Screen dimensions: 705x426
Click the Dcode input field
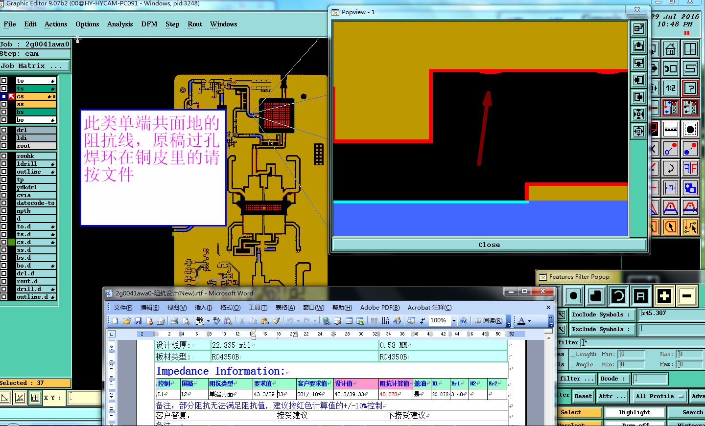650,379
